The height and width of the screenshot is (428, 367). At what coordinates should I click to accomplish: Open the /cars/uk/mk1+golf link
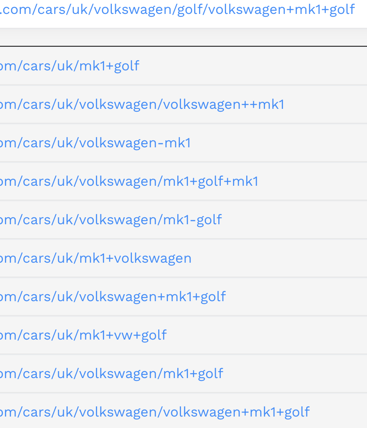(x=70, y=66)
